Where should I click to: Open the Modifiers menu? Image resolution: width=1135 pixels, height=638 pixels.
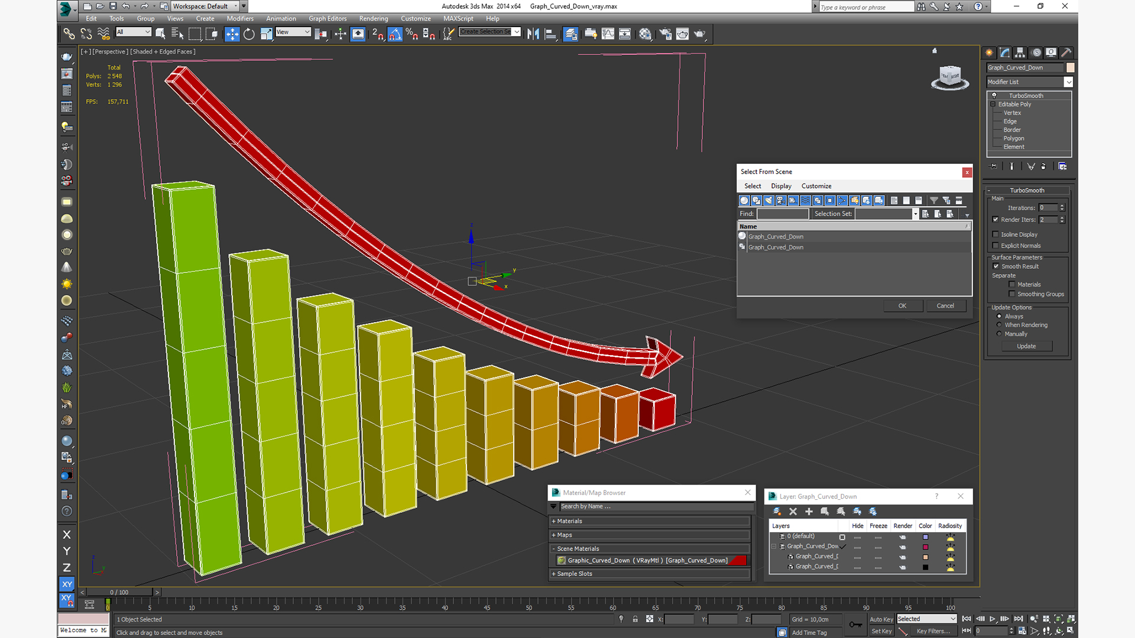click(240, 19)
